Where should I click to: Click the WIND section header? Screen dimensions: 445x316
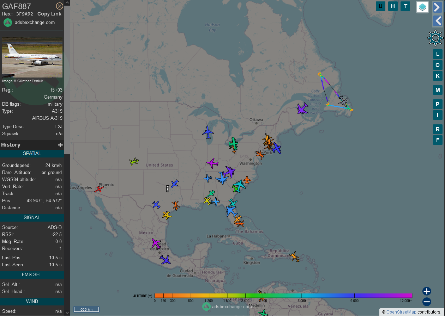pos(32,302)
